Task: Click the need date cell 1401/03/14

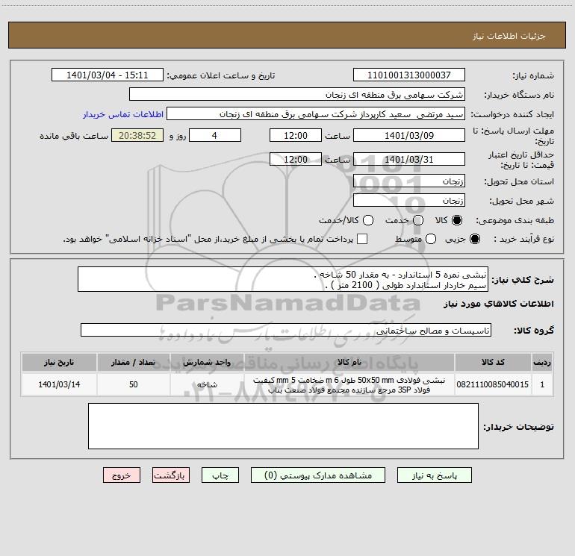Action: click(x=59, y=384)
